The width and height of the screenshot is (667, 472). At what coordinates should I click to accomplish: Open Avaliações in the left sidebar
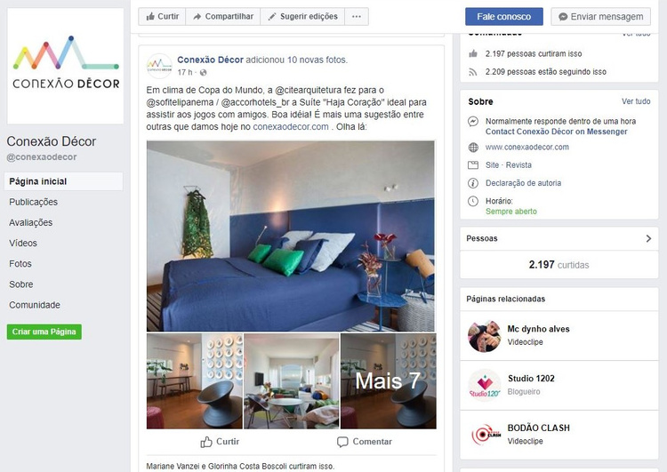[x=31, y=222]
